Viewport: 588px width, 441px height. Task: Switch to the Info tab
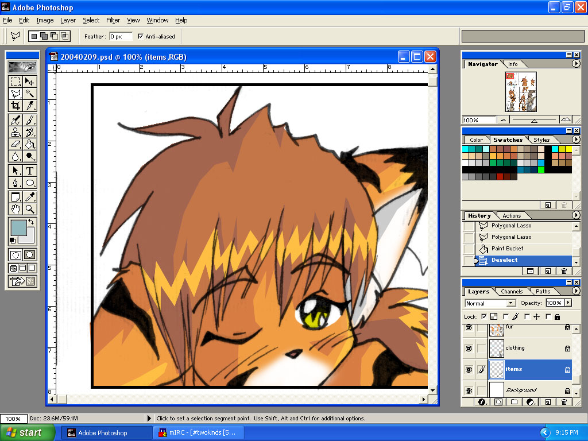[x=513, y=64]
